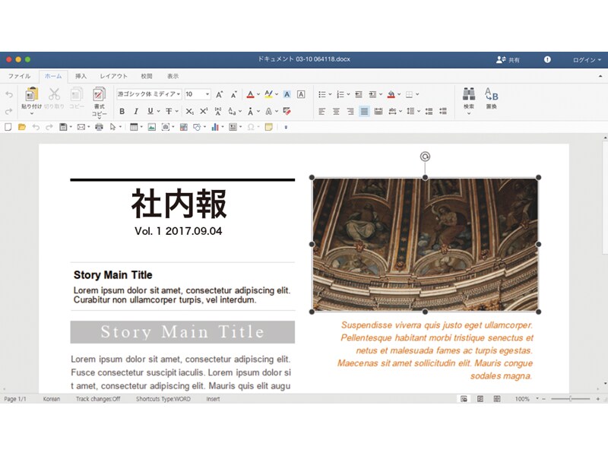The image size is (608, 456).
Task: Toggle bold formatting
Action: 122,112
